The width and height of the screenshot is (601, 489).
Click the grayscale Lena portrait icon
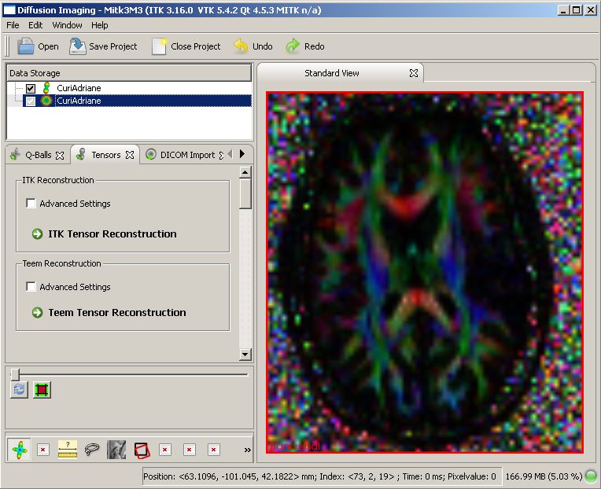point(116,450)
